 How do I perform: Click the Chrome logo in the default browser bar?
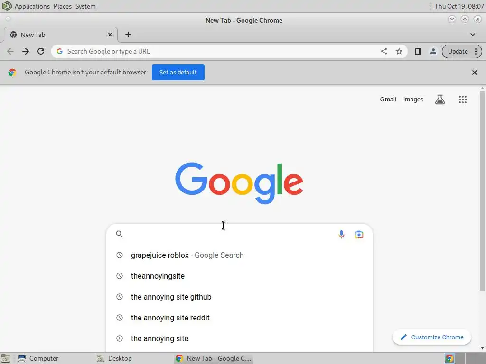[x=12, y=73]
